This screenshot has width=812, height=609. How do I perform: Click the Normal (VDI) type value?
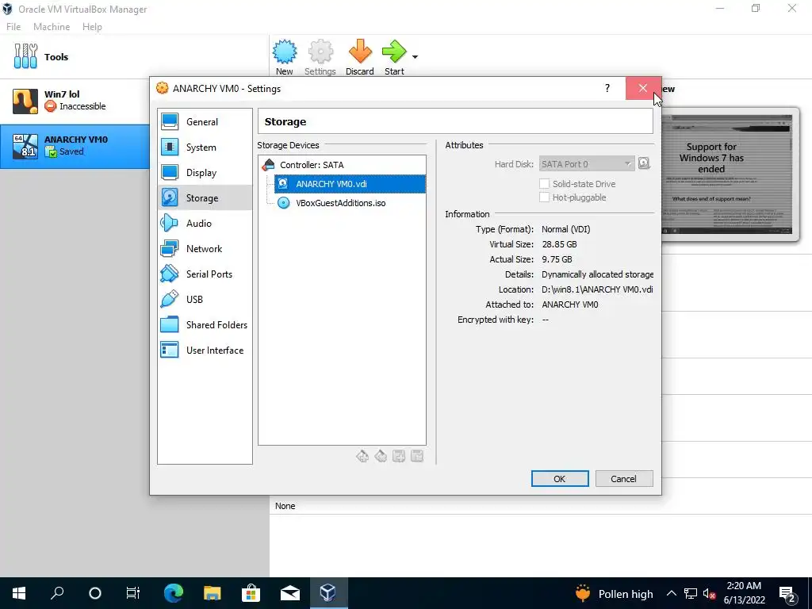[566, 229]
